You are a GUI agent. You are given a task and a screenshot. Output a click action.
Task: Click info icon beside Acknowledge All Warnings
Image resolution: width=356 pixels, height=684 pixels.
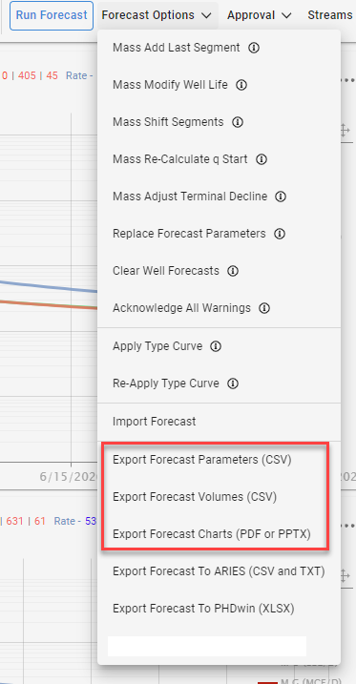pos(264,308)
